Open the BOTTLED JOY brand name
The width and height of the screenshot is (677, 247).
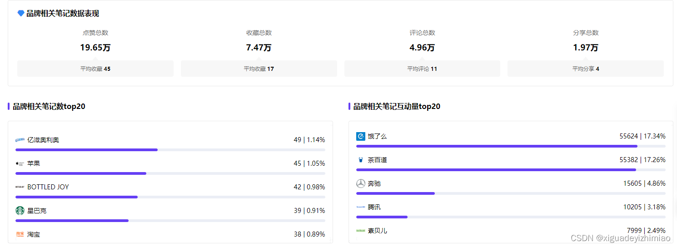click(48, 187)
